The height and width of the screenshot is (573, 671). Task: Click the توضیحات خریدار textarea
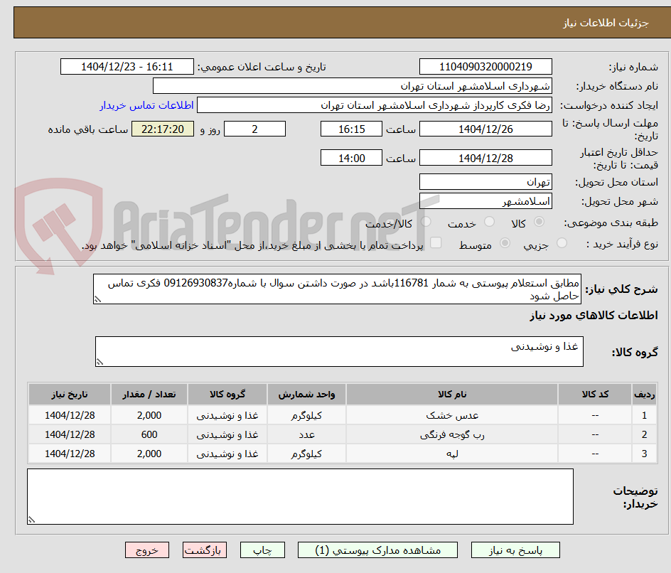(x=301, y=496)
